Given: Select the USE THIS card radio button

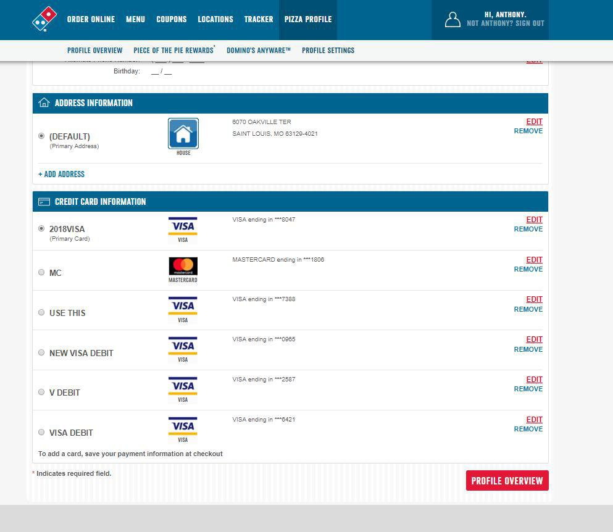Looking at the screenshot, I should 41,312.
